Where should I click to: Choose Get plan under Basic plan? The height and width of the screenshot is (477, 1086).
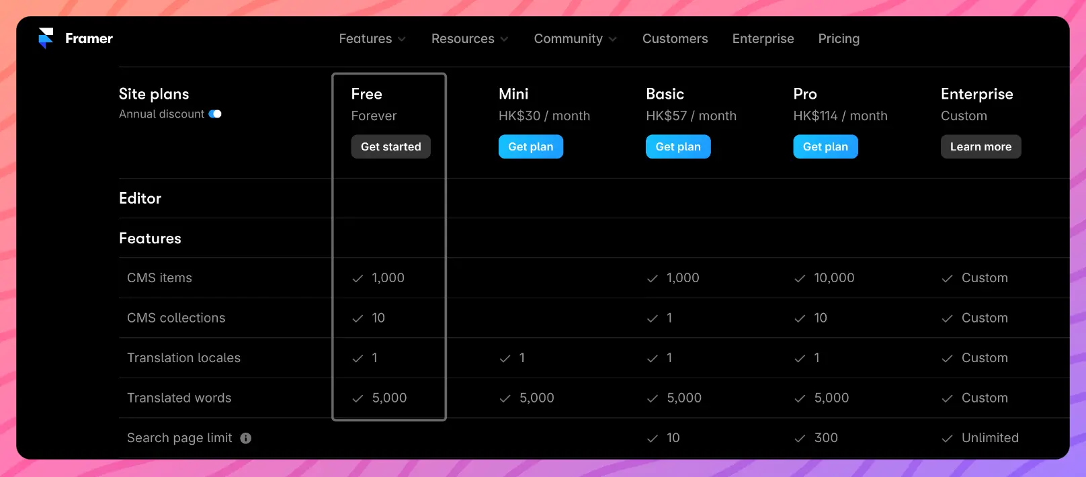point(677,146)
